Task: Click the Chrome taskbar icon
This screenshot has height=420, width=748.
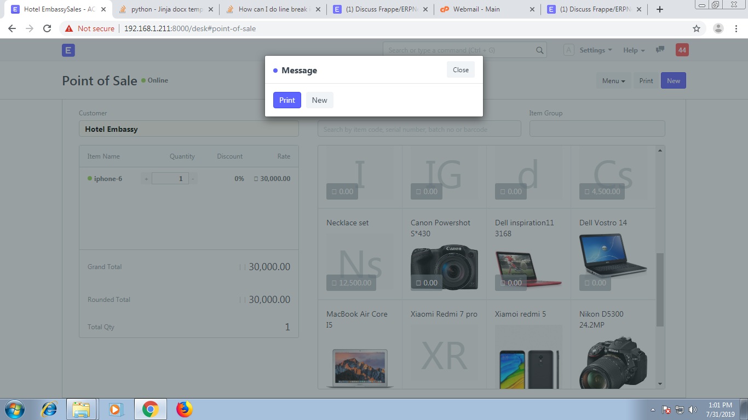Action: 150,409
